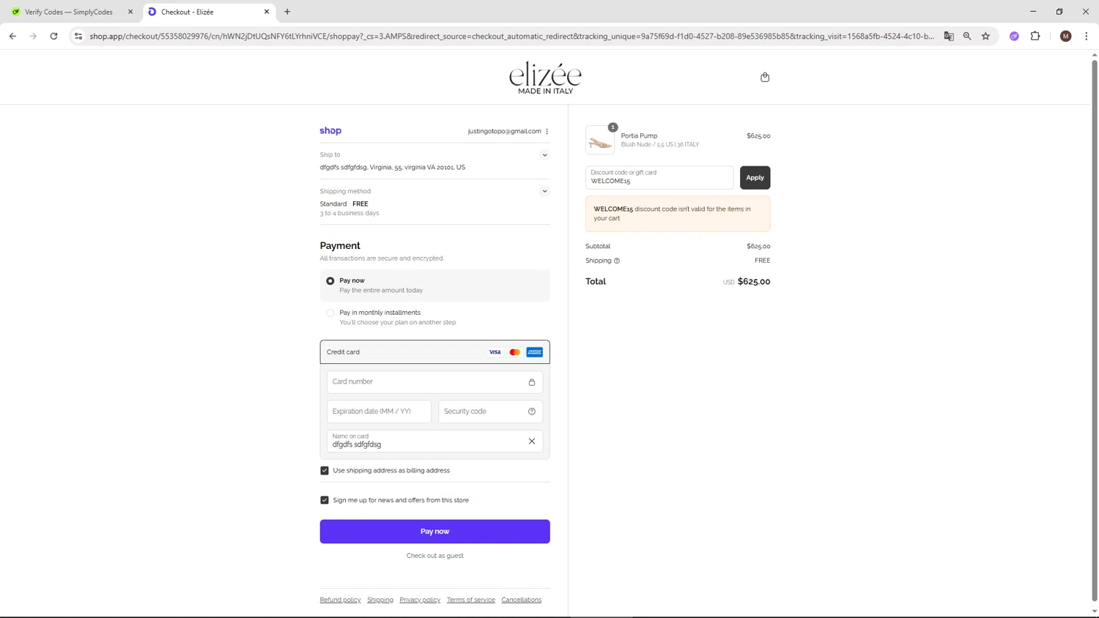Switch to Verify Codes — SimplyCodes tab
Screen dimensions: 1099x618
click(70, 12)
